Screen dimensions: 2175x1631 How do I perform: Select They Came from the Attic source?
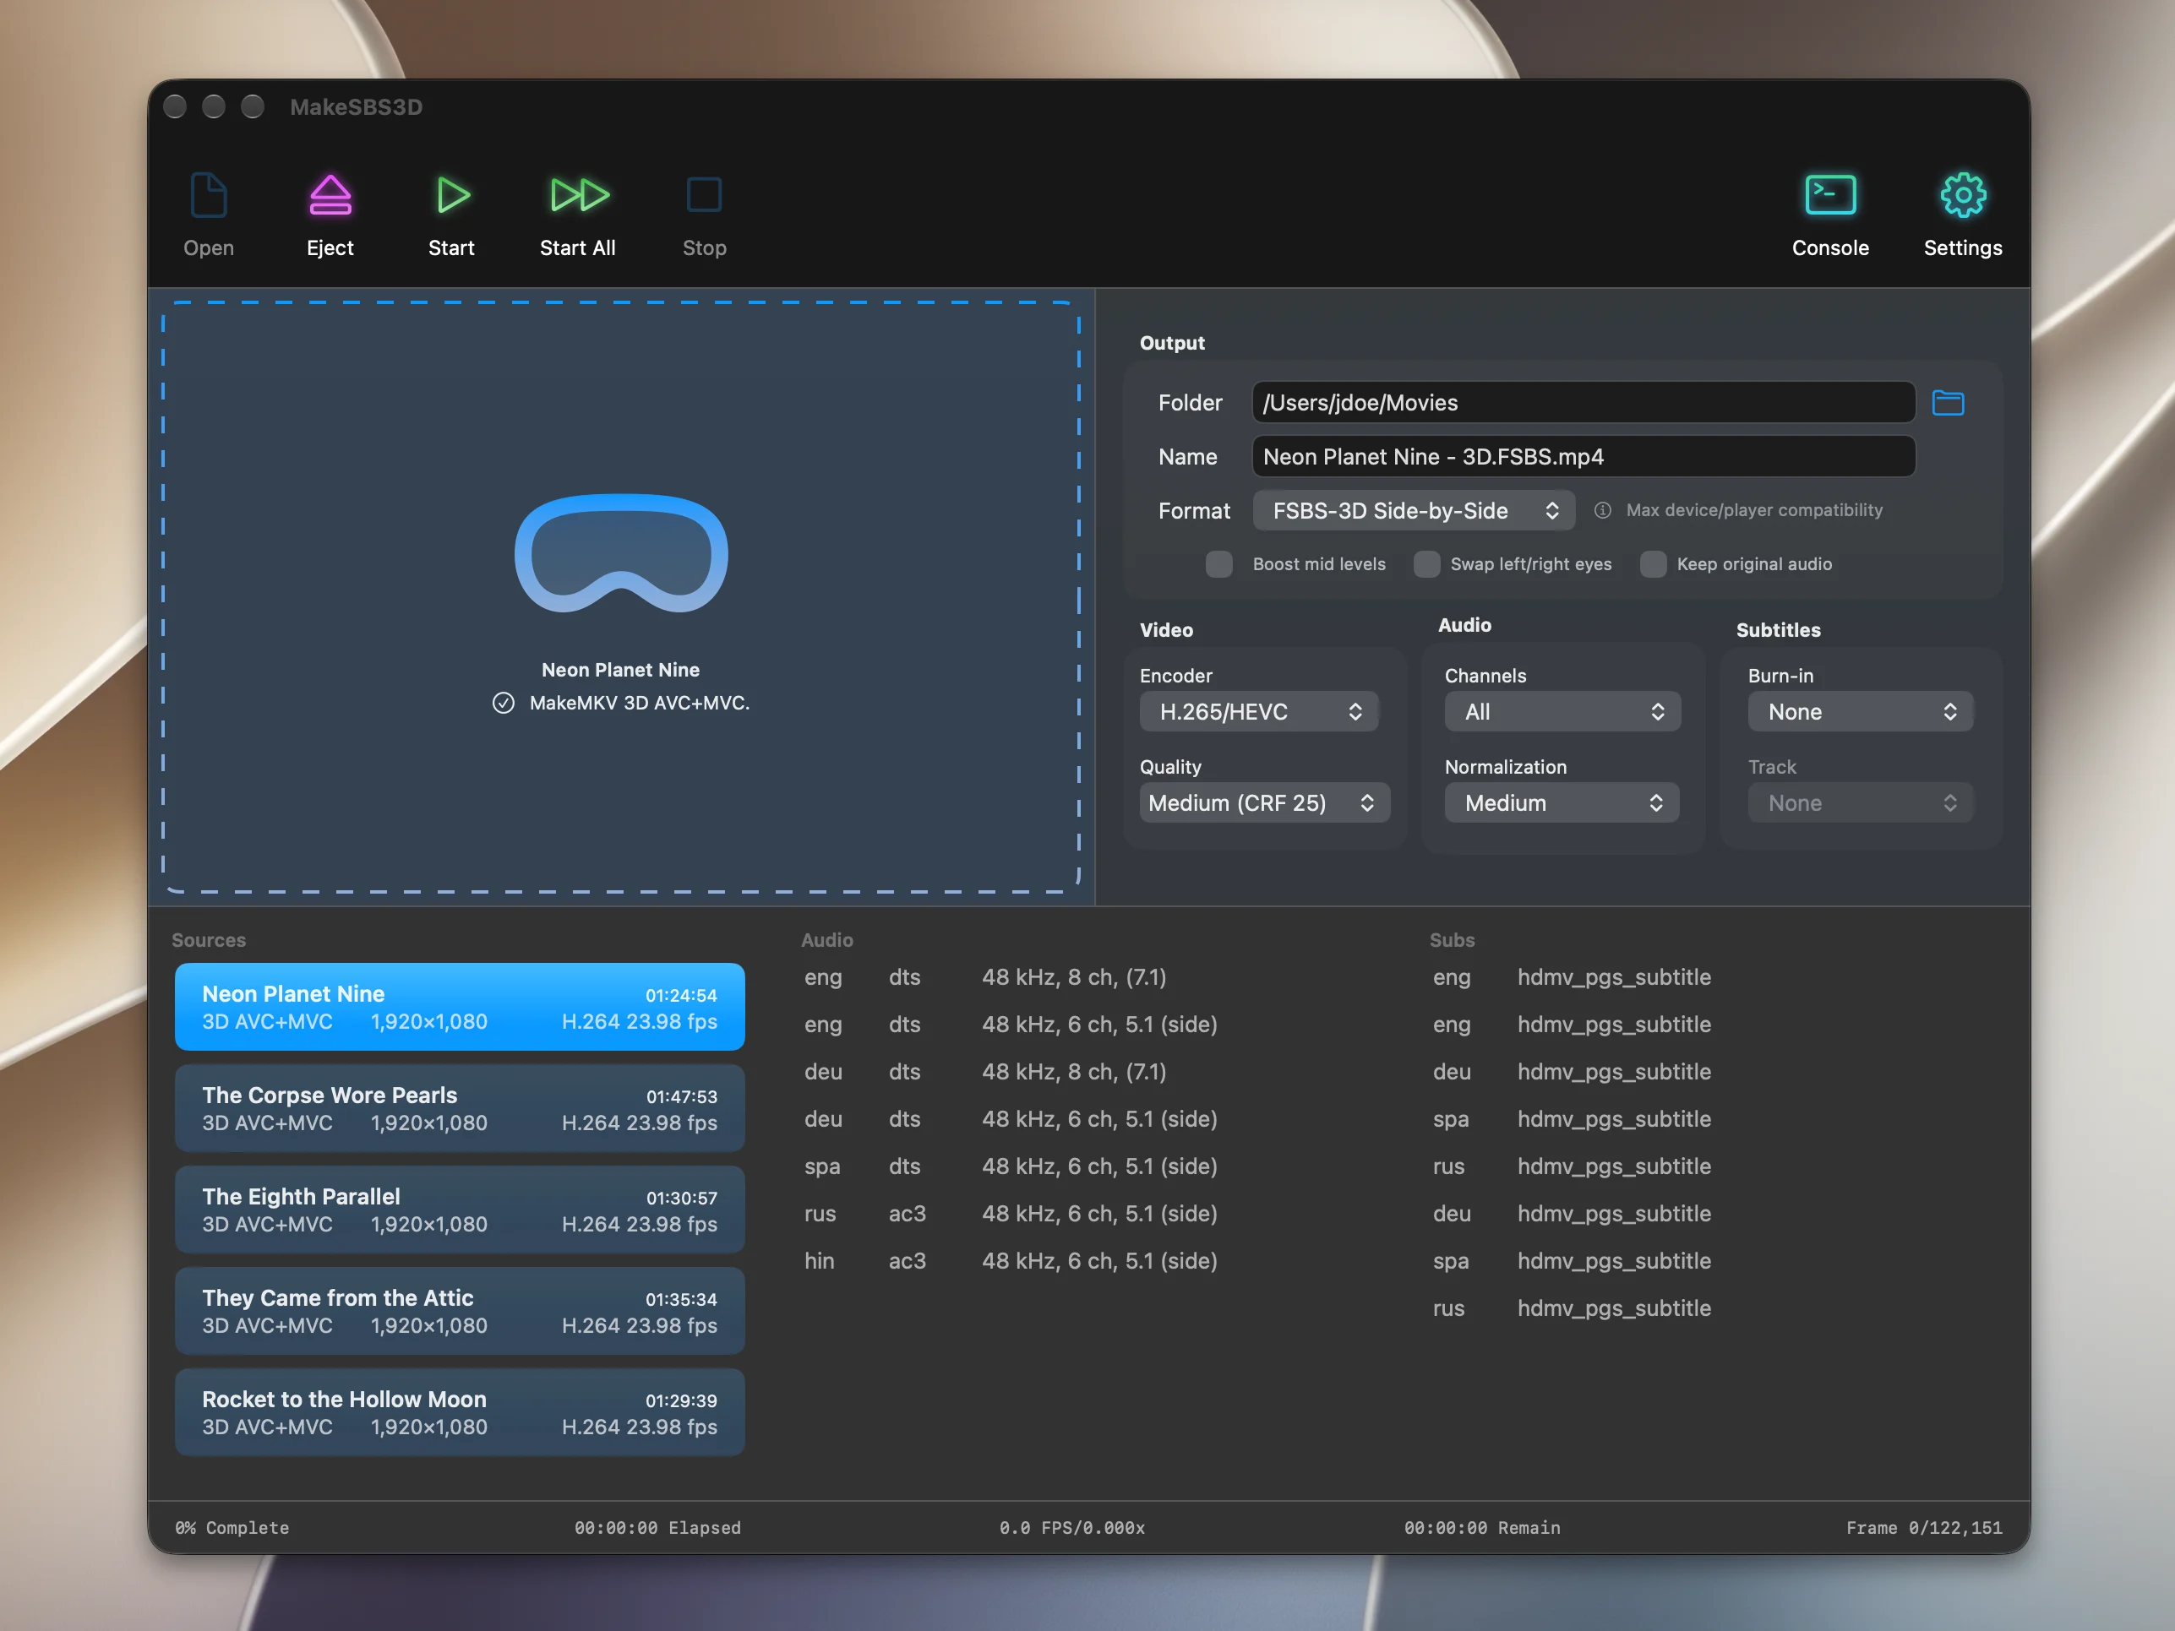(461, 1311)
